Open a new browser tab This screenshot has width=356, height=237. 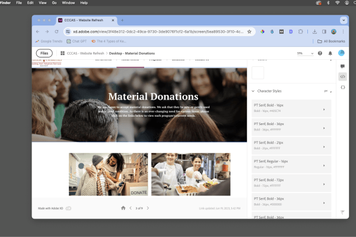point(122,20)
